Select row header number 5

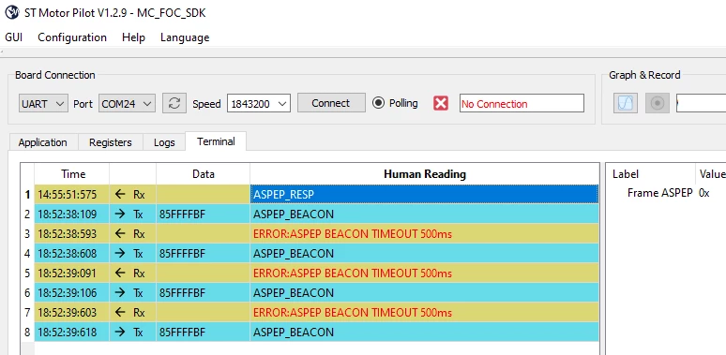point(28,274)
